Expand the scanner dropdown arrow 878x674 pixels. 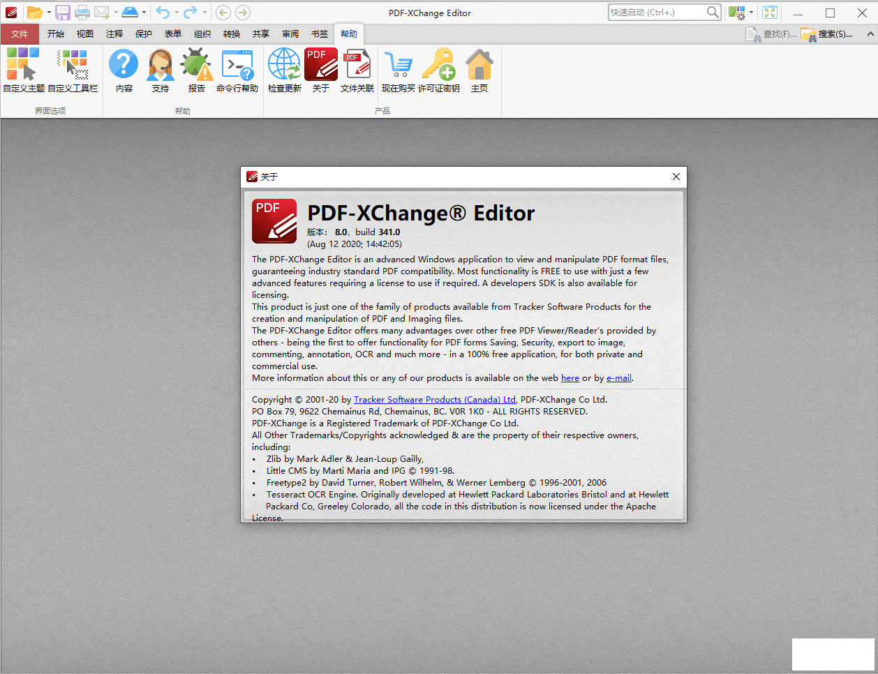pyautogui.click(x=144, y=13)
